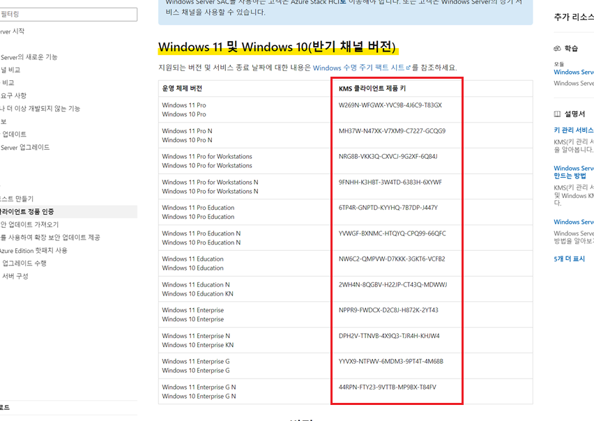Click the key starting with 9FNHH

click(390, 182)
